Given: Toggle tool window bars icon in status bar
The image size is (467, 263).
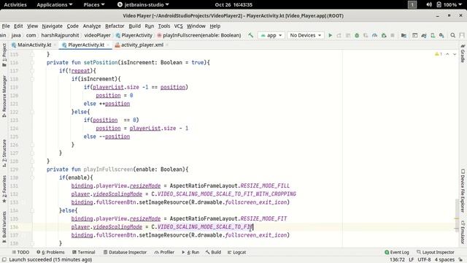Looking at the screenshot, I should 4,260.
